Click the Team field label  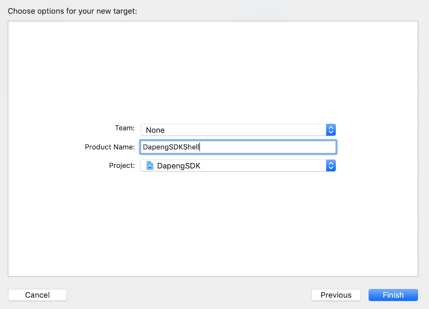124,128
